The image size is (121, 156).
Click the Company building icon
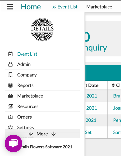click(x=10, y=75)
